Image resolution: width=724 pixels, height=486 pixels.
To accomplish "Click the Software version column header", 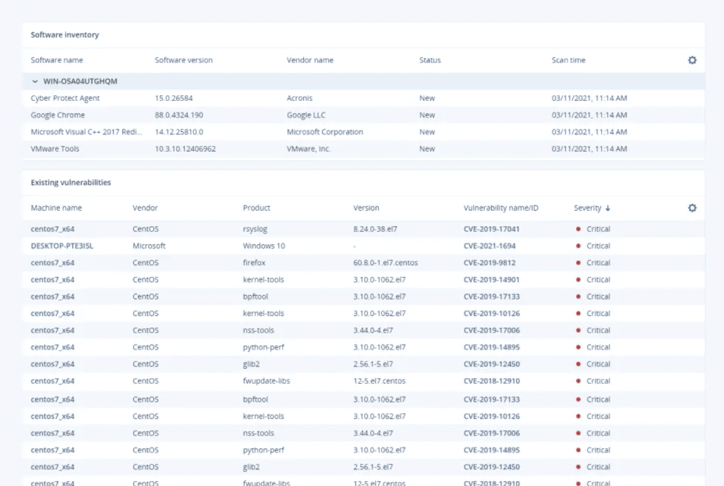I will click(x=183, y=60).
